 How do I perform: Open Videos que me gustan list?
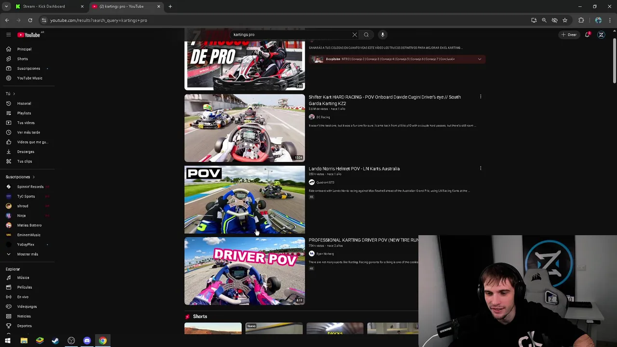32,142
